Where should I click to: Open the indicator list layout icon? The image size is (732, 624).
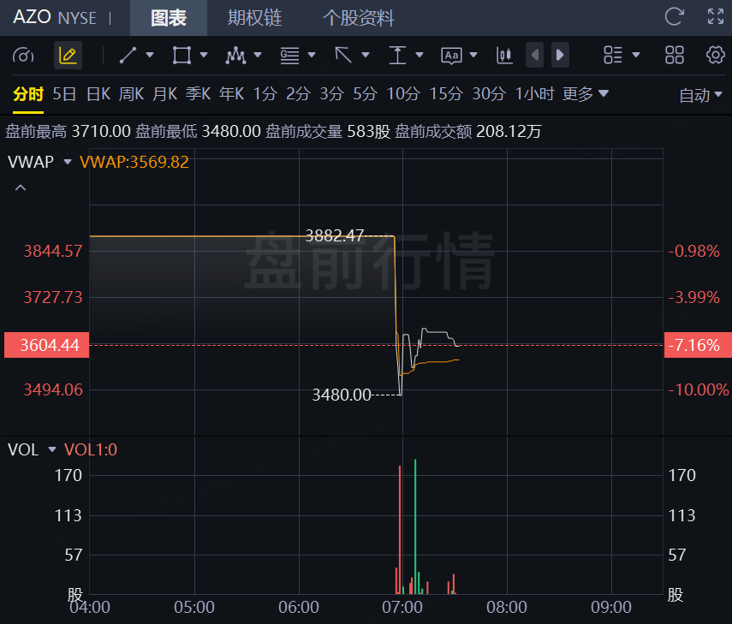pos(613,55)
